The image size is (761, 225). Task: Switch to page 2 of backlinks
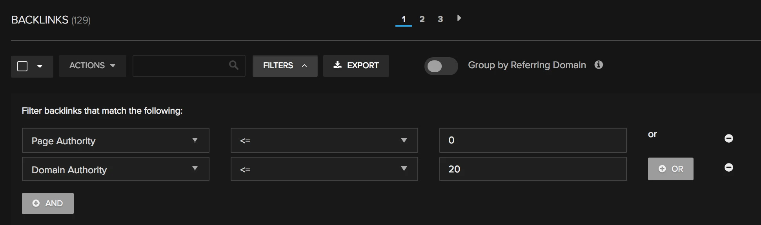pyautogui.click(x=422, y=19)
